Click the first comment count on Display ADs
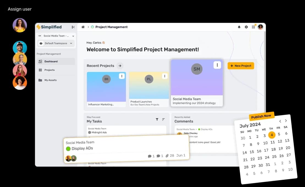The image size is (305, 187). pos(151,156)
